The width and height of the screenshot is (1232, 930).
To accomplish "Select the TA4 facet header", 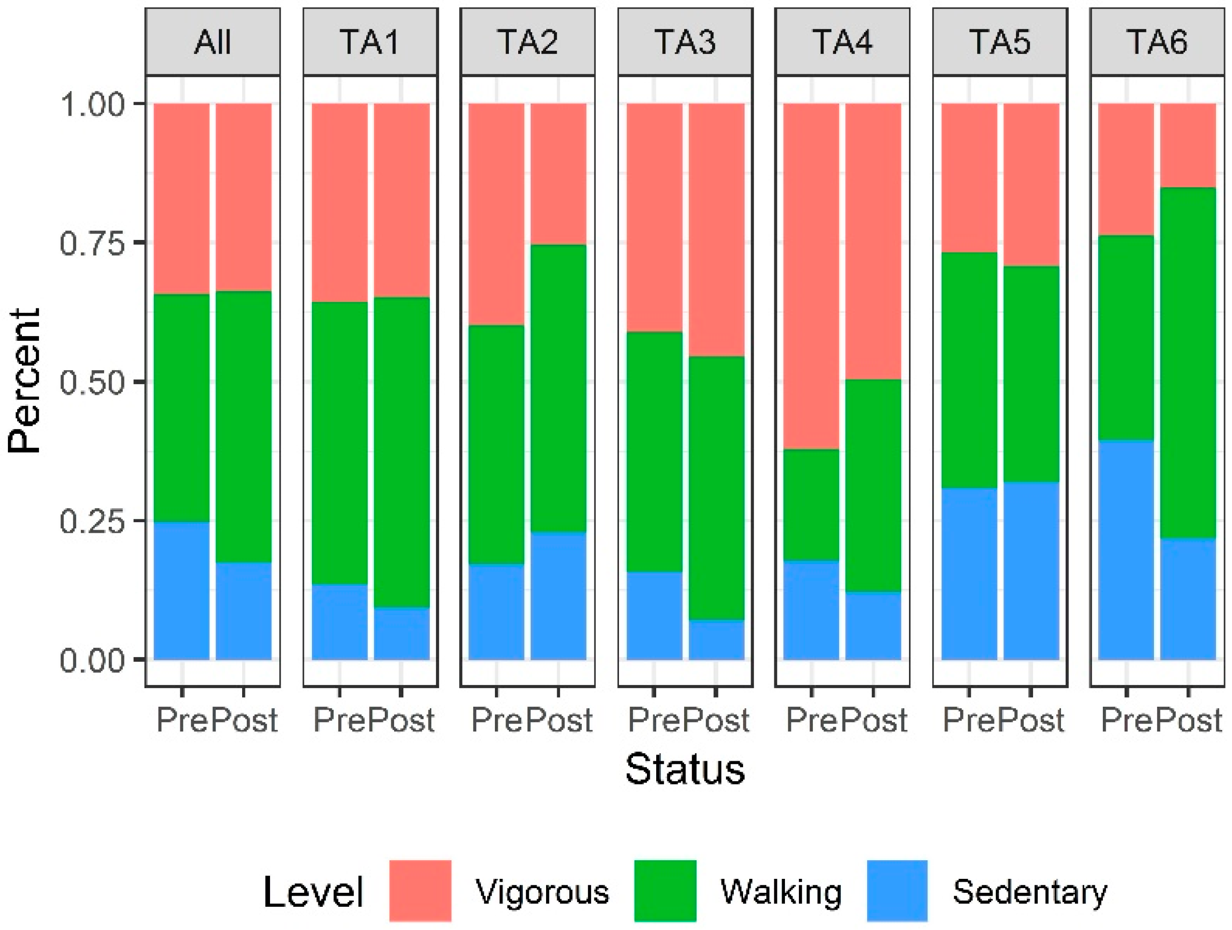I will pos(842,42).
